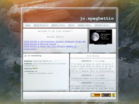Image resolution: width=139 pixels, height=104 pixels.
Task: Open the photo album section
Action: coord(58,25)
